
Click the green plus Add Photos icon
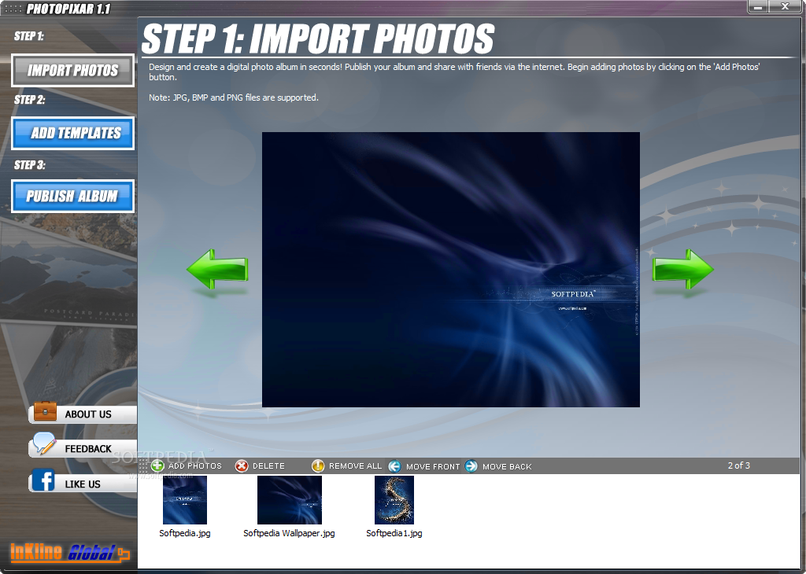157,465
